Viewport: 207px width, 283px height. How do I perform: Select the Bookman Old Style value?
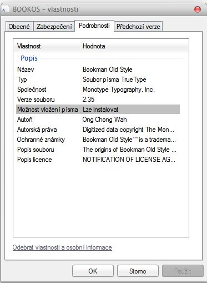[x=108, y=69]
